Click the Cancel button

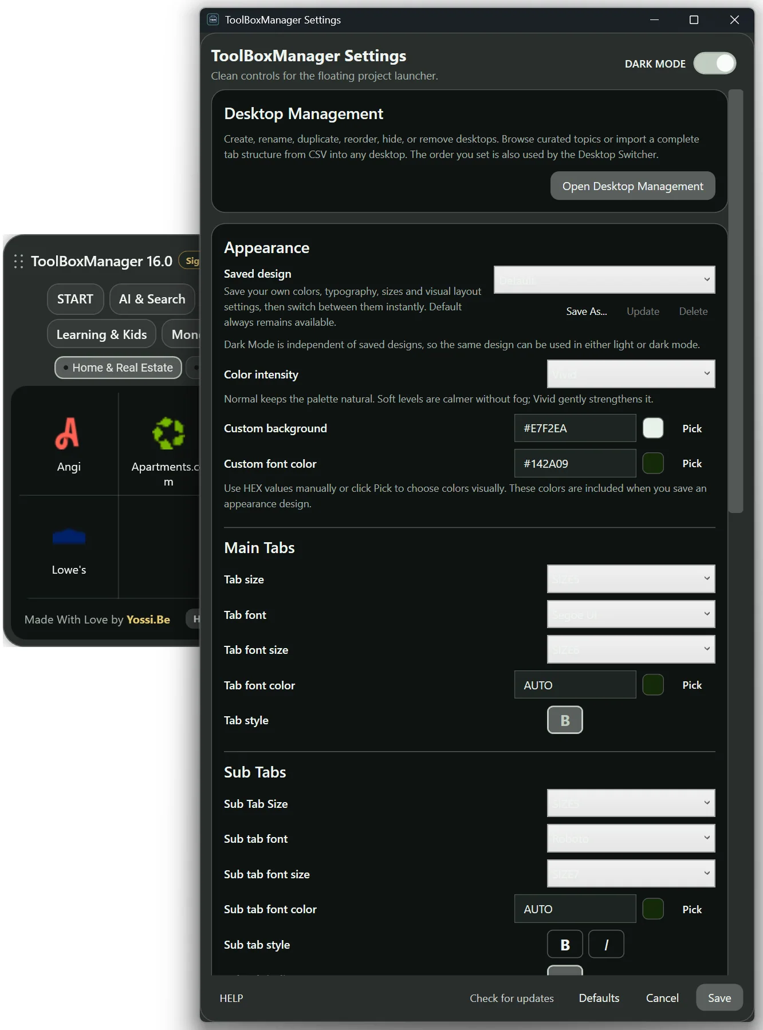(662, 998)
